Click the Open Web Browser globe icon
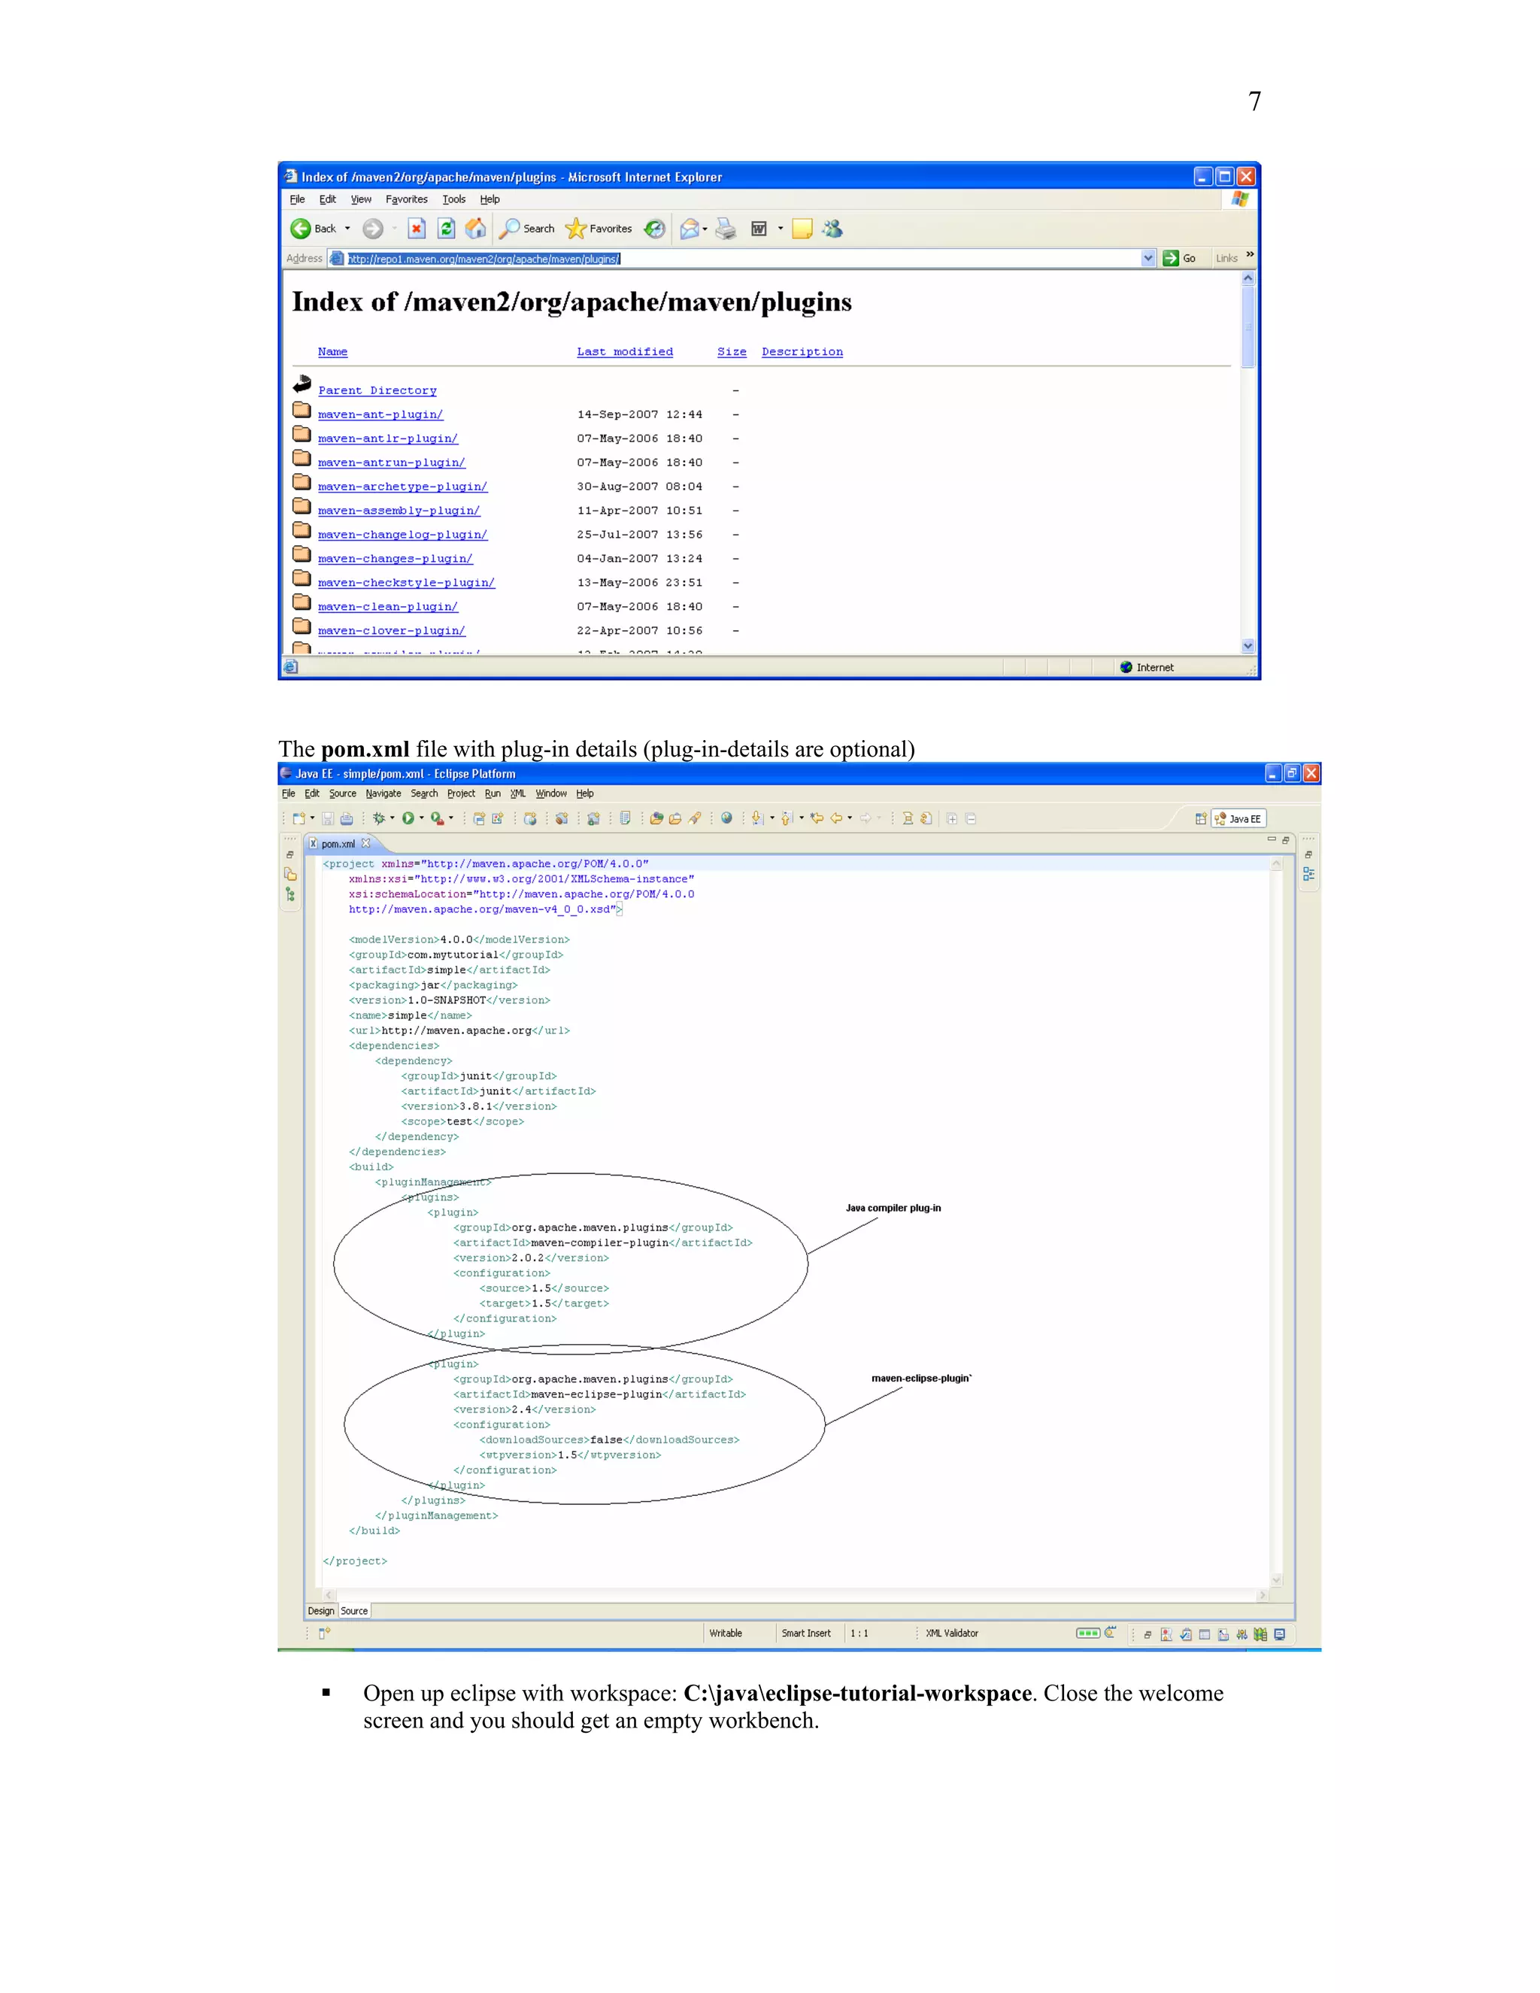 (726, 818)
